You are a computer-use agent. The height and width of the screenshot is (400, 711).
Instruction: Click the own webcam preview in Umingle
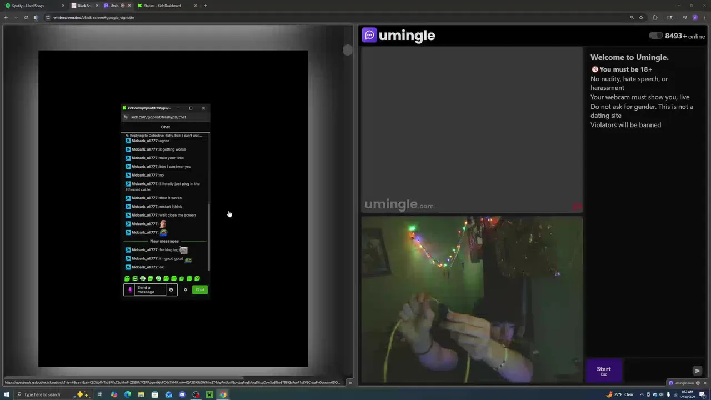coord(472,299)
